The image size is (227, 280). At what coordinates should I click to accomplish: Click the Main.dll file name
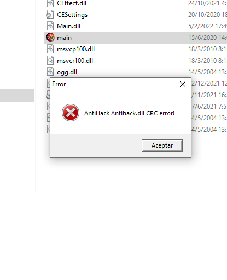[x=68, y=26]
